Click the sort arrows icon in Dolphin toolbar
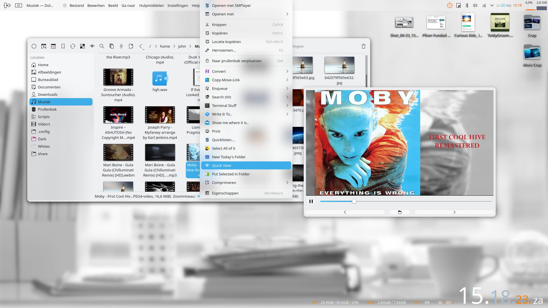Screen dimensions: 548x308 click(121, 46)
